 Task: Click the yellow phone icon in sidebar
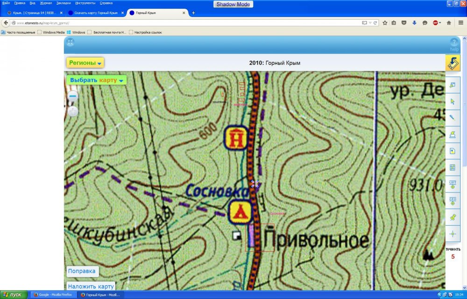click(x=453, y=63)
